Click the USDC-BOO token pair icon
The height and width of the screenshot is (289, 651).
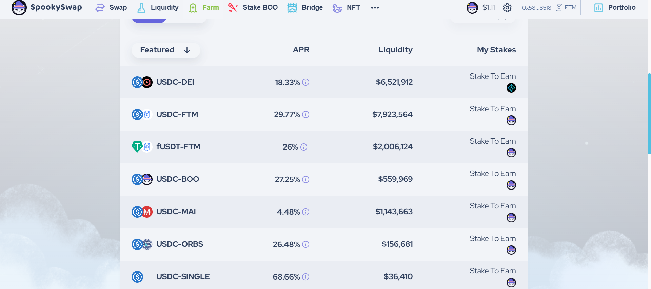[x=142, y=179]
